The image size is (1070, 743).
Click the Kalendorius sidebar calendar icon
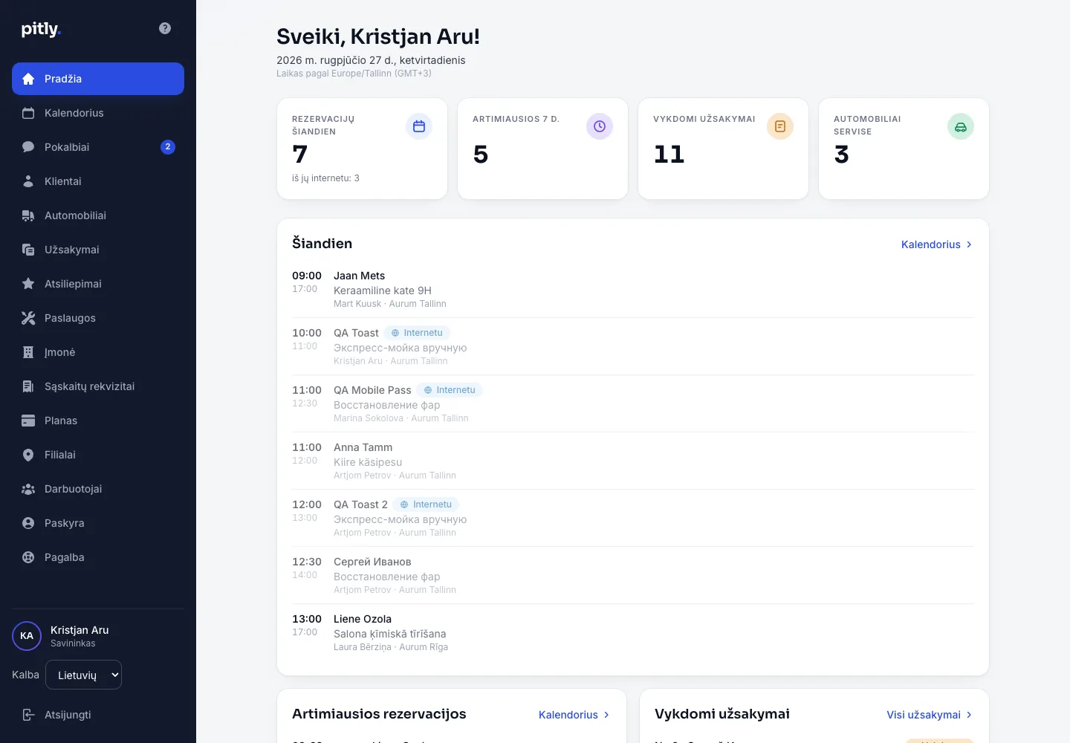[x=28, y=113]
